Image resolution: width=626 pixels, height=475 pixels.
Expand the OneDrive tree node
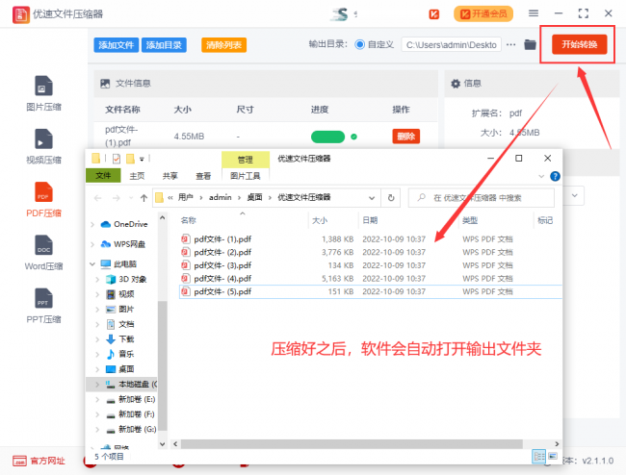92,224
